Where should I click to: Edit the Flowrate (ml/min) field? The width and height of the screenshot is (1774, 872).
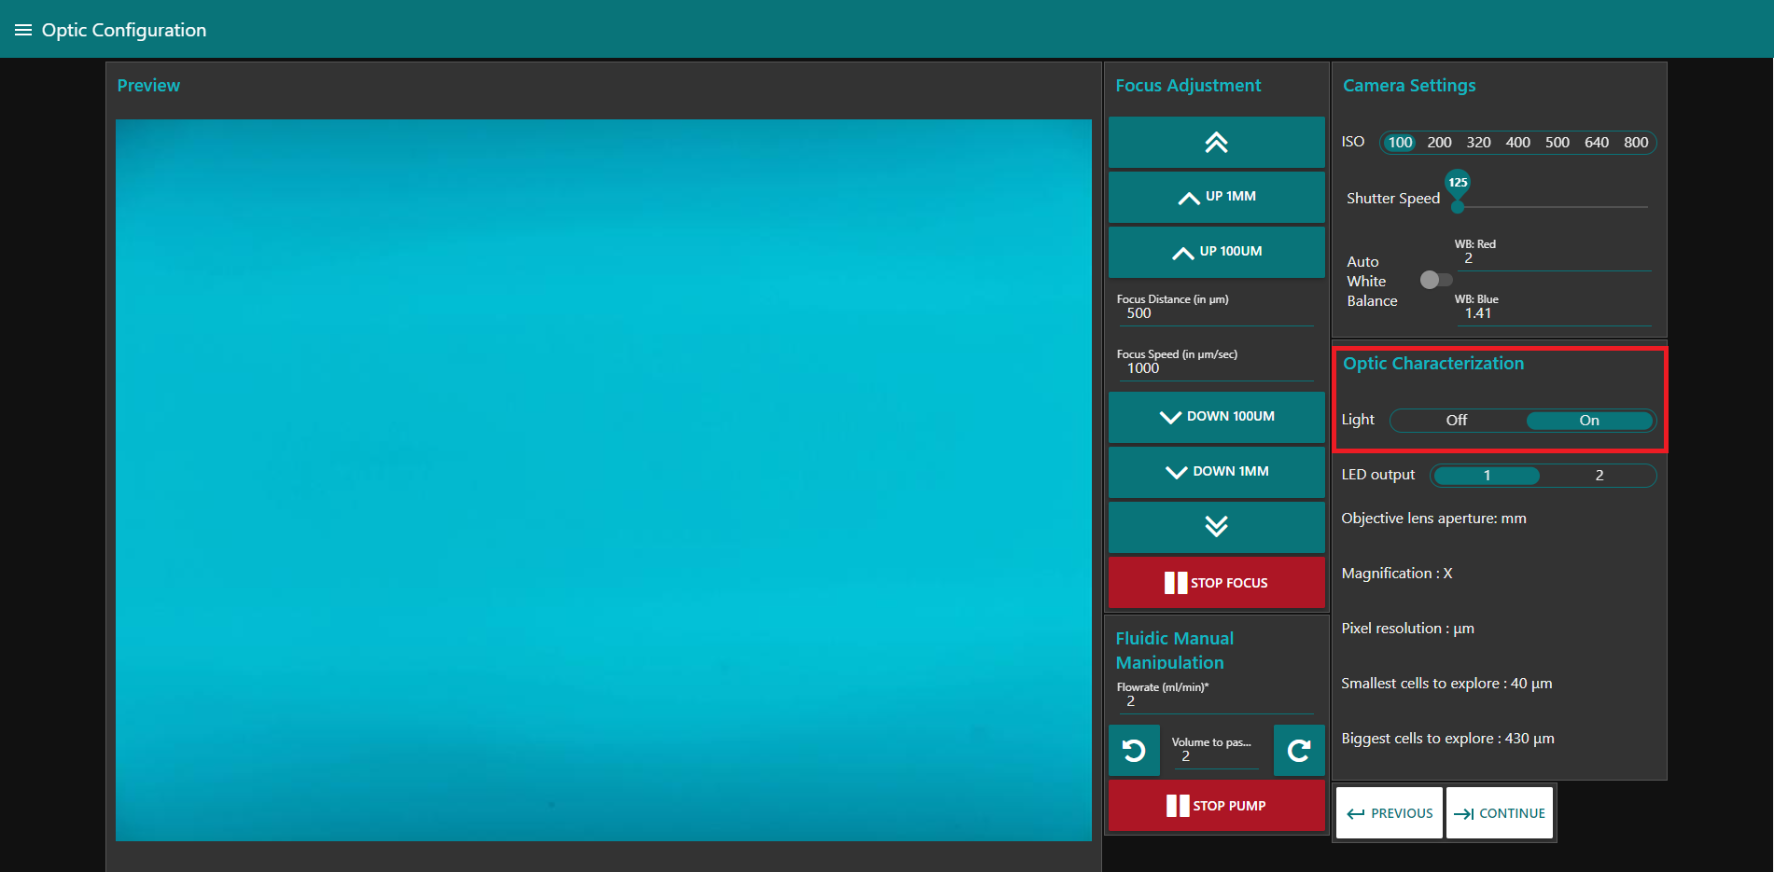pyautogui.click(x=1213, y=701)
